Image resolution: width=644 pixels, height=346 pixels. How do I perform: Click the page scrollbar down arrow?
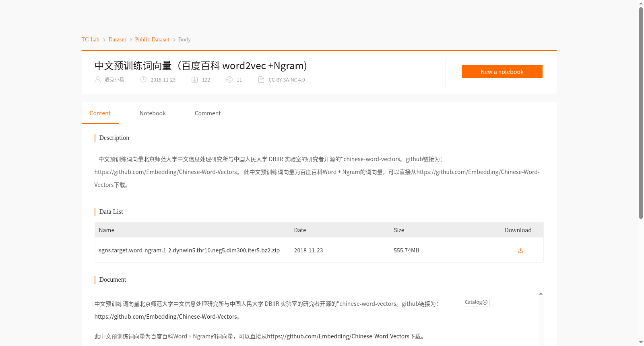641,342
